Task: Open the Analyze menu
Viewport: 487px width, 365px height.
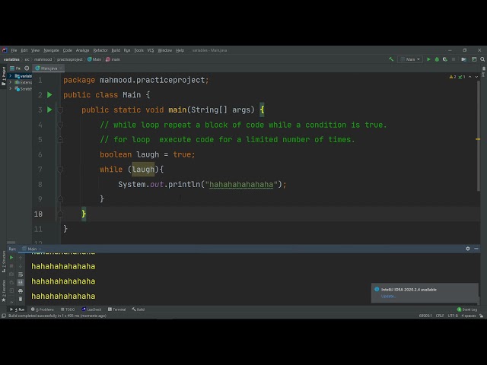Action: 82,50
